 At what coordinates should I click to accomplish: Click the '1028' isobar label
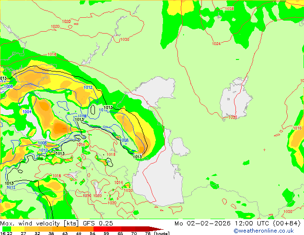pos(229,9)
